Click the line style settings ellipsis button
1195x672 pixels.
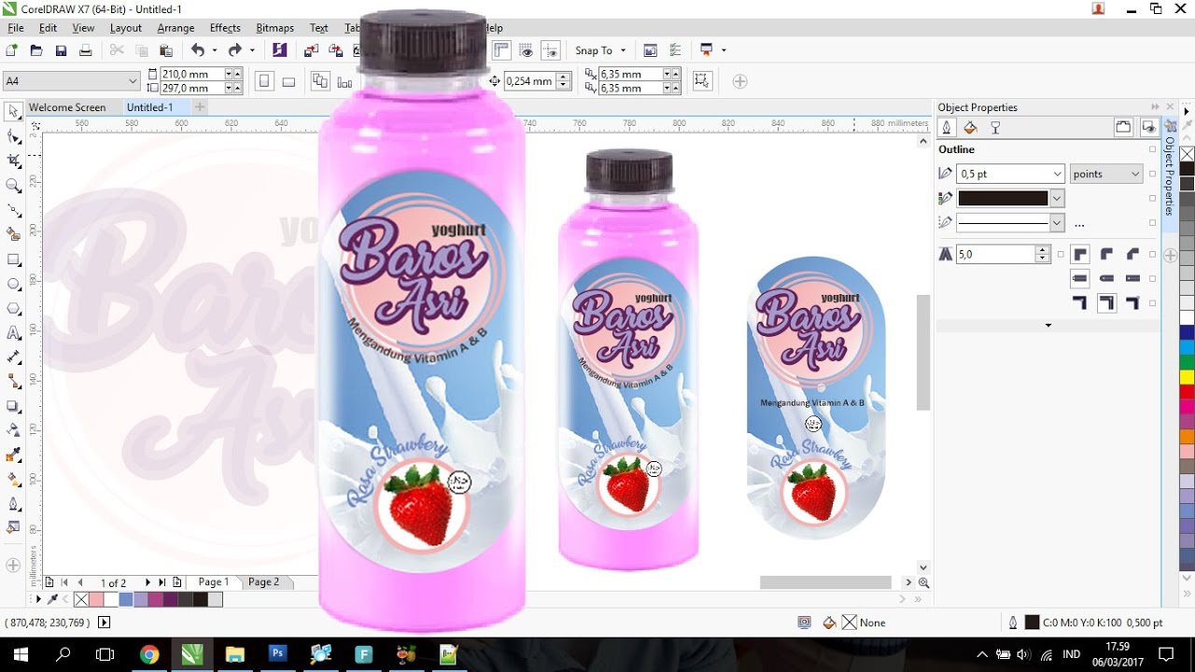click(x=1079, y=224)
